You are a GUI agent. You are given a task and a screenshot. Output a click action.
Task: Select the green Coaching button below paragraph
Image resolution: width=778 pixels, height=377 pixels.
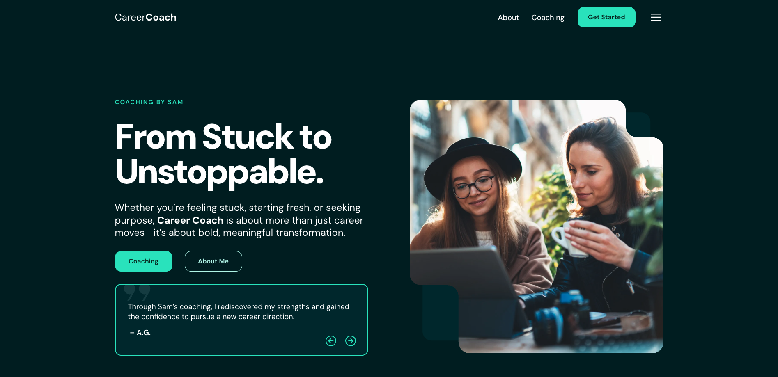[144, 261]
